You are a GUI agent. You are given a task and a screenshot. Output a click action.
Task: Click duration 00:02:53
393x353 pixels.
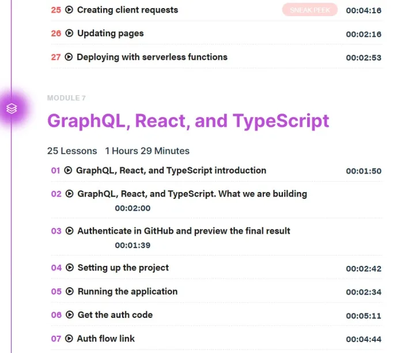tap(364, 58)
